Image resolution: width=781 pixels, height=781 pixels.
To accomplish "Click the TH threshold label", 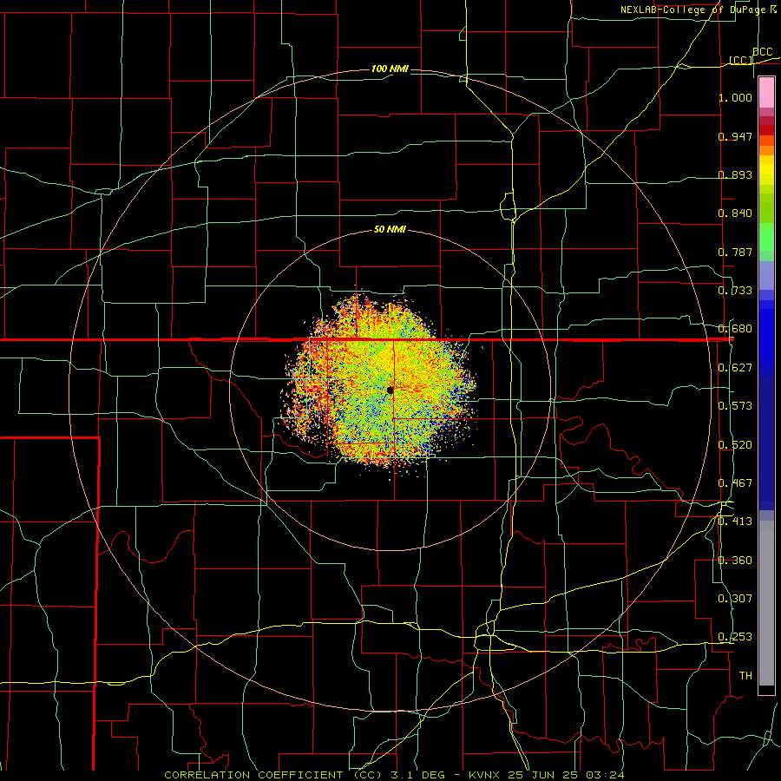I will [745, 676].
